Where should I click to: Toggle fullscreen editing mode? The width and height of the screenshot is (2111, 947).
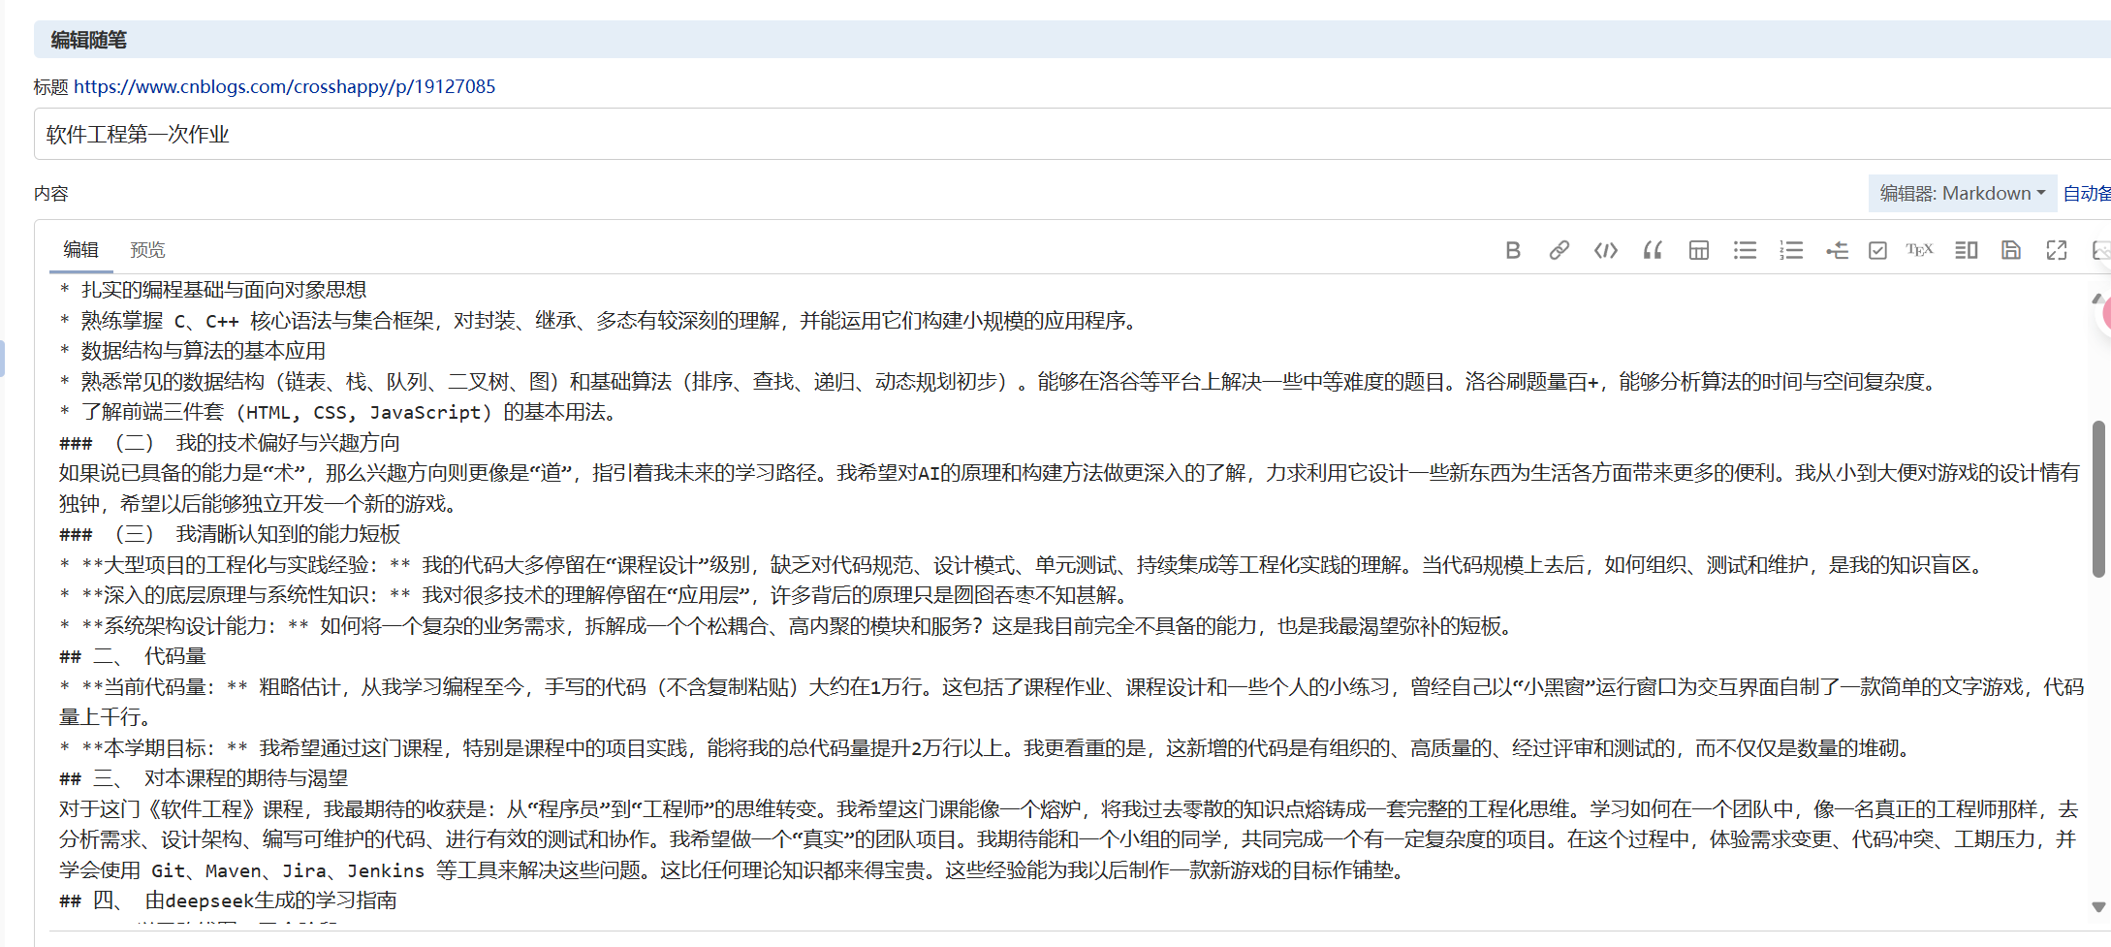[2056, 250]
